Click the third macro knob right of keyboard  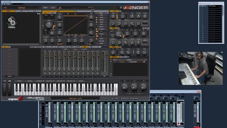coord(143,86)
